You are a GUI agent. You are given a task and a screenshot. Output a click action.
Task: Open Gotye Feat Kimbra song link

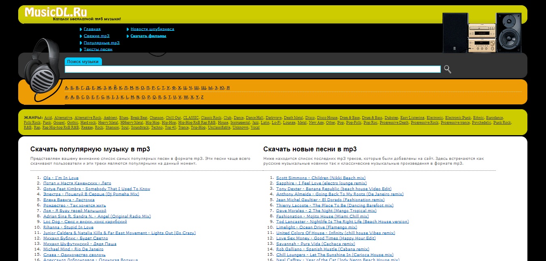97,189
